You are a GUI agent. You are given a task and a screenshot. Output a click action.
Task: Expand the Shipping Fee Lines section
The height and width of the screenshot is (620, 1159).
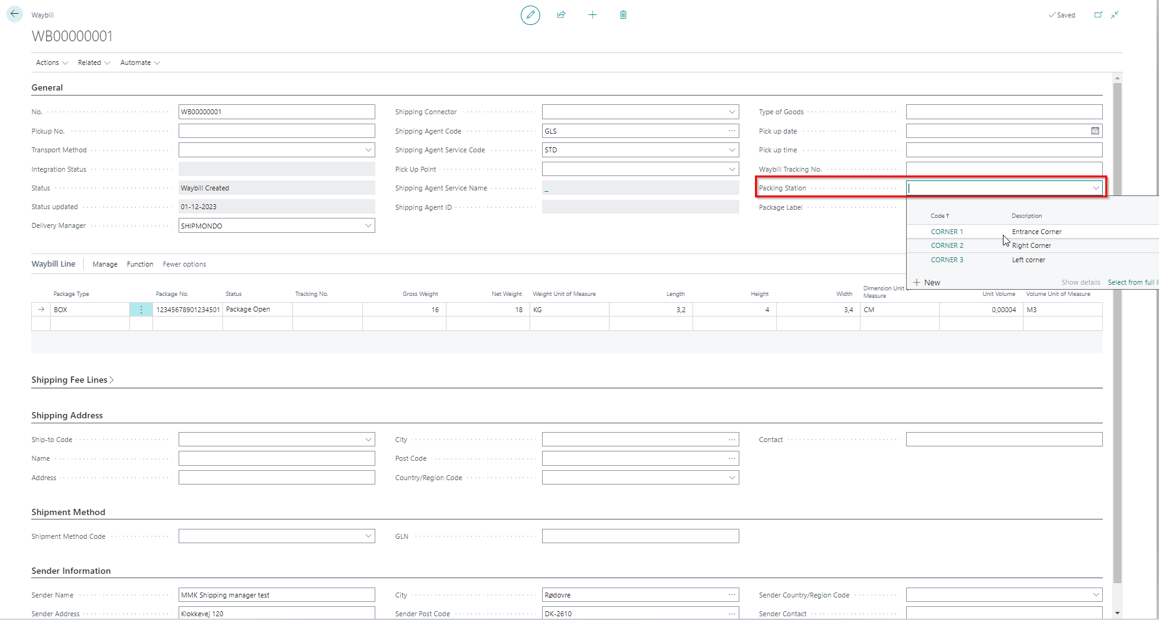pyautogui.click(x=72, y=380)
